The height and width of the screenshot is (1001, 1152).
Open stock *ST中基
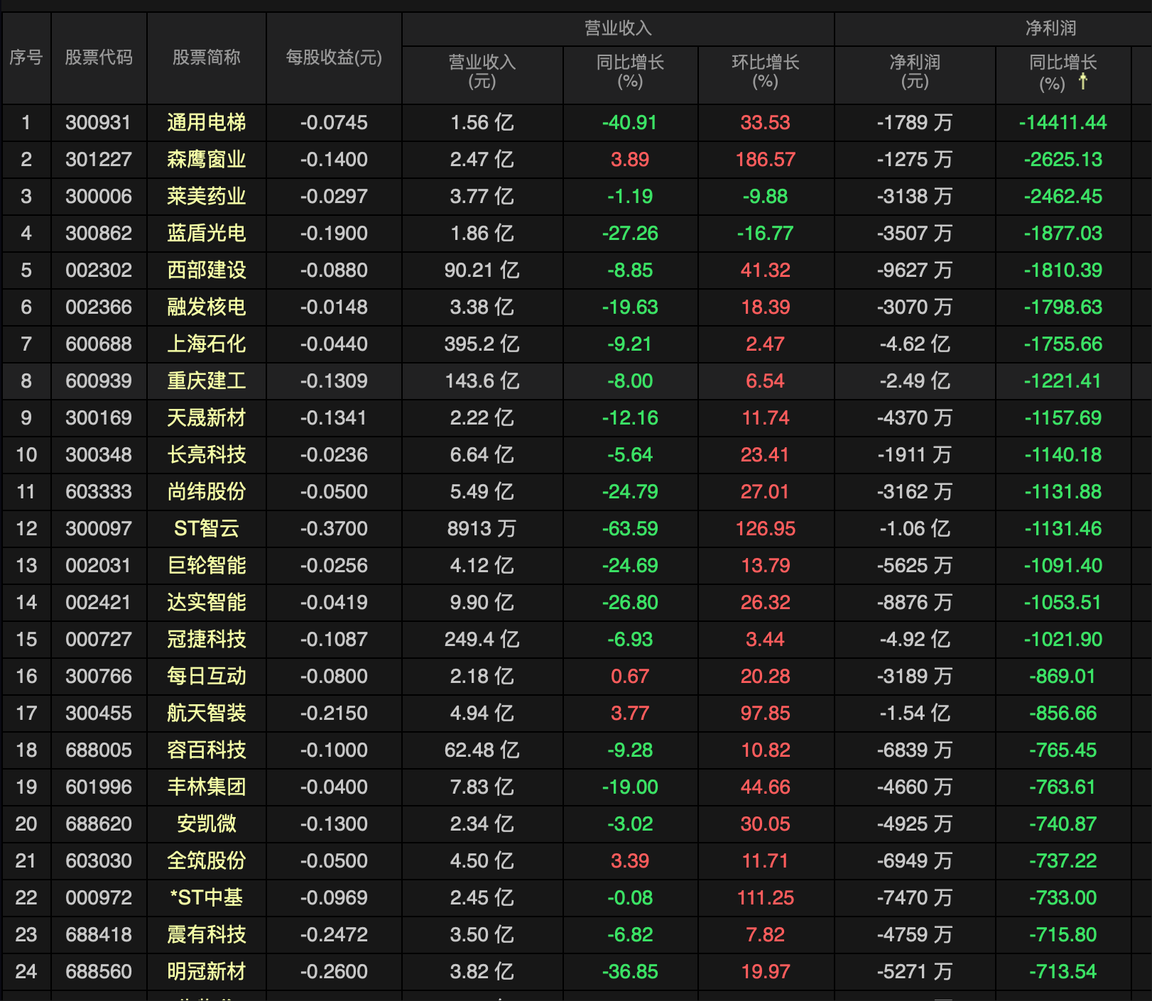tap(207, 898)
